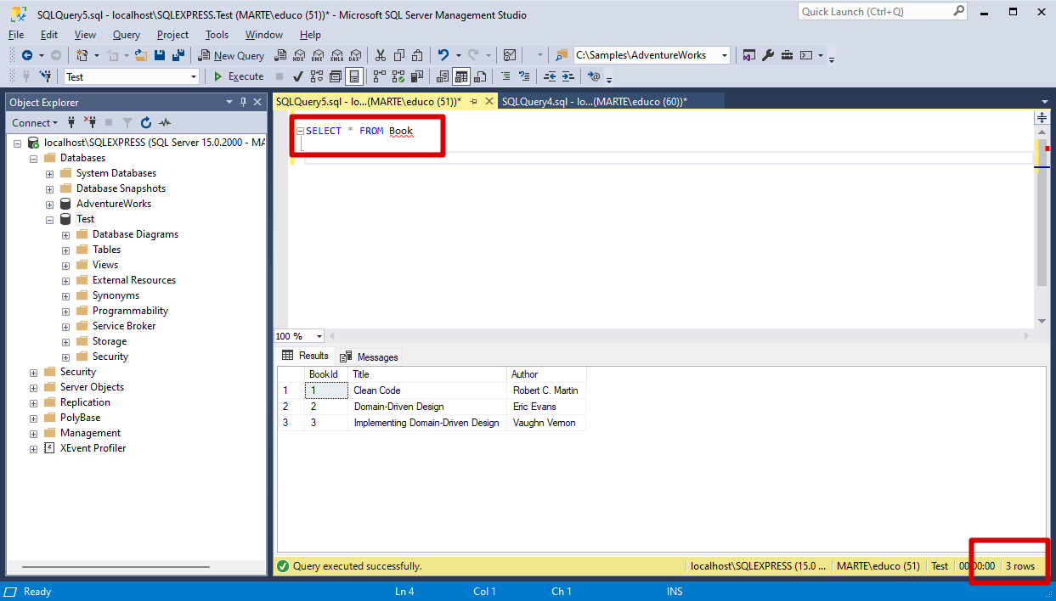Click Connect Object Explorer plug icon
This screenshot has width=1056, height=601.
click(x=72, y=122)
